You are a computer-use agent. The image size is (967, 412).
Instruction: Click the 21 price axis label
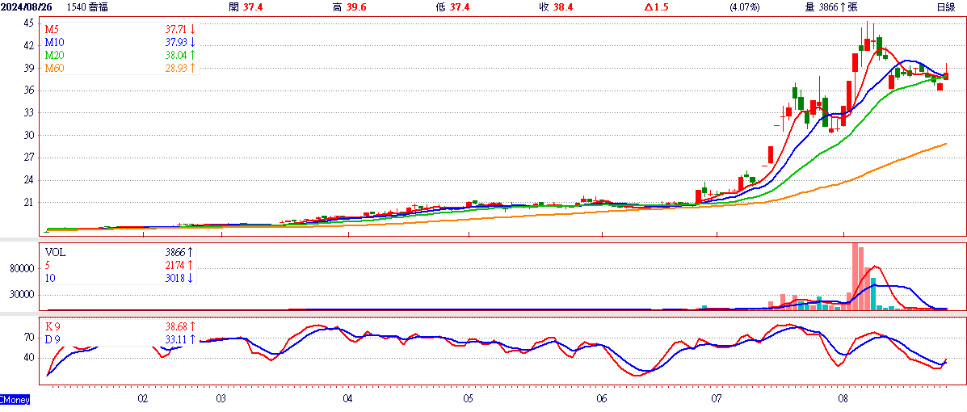point(29,202)
